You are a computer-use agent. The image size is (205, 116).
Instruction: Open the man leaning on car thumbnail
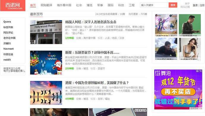pyautogui.click(x=166, y=49)
